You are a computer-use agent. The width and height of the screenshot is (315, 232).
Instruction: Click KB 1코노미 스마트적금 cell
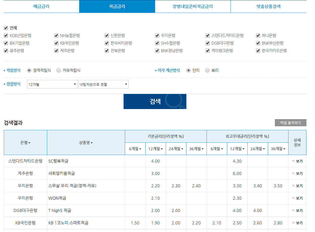pos(86,223)
